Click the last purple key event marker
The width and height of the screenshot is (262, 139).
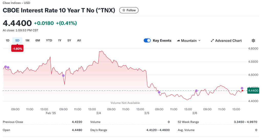(x=242, y=88)
